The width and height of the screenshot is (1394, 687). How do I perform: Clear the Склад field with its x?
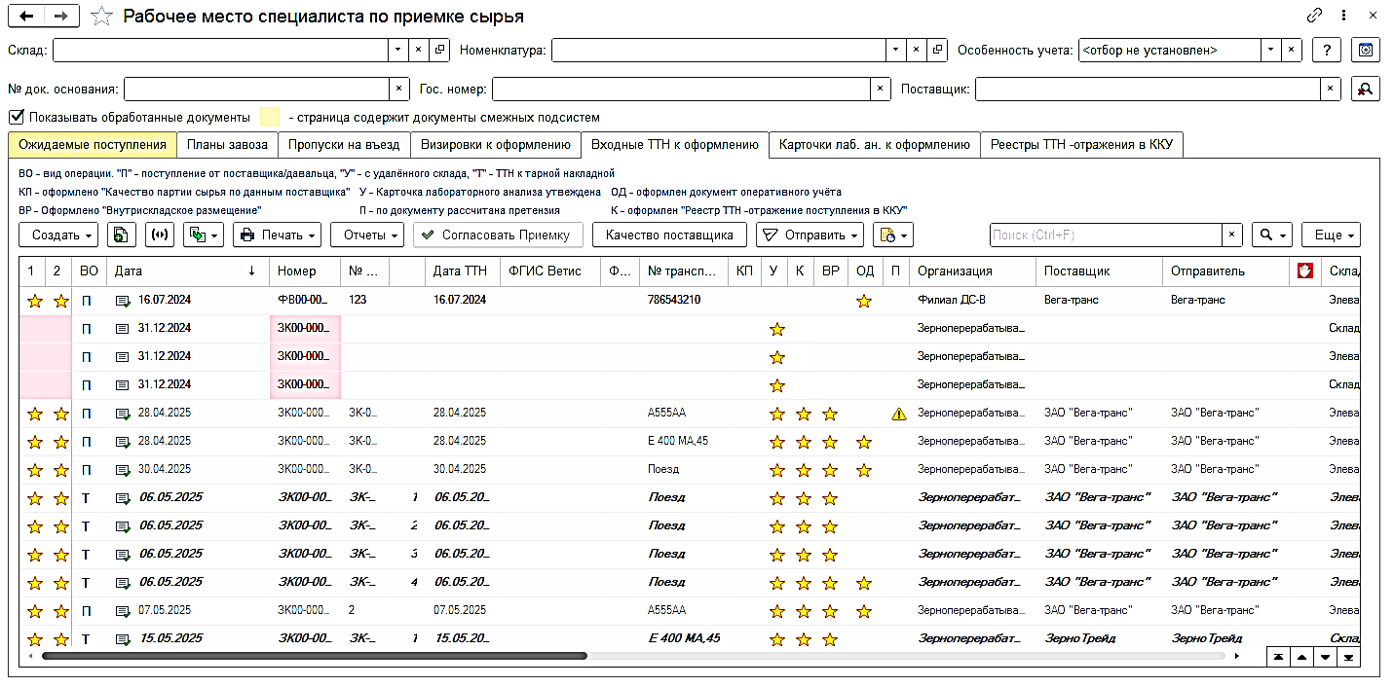[418, 50]
